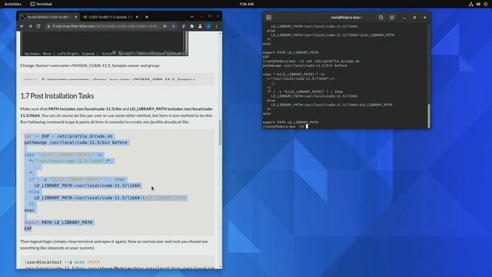Go forward in the browser
The image size is (492, 277).
click(x=30, y=26)
